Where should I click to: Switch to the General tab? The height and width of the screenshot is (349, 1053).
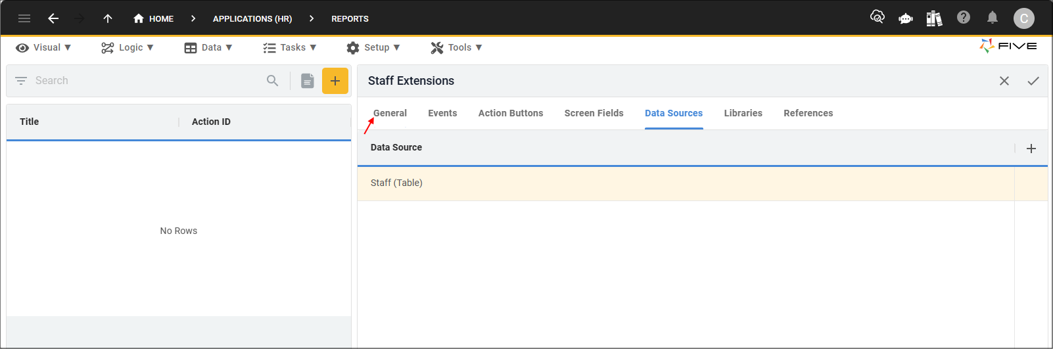coord(390,113)
